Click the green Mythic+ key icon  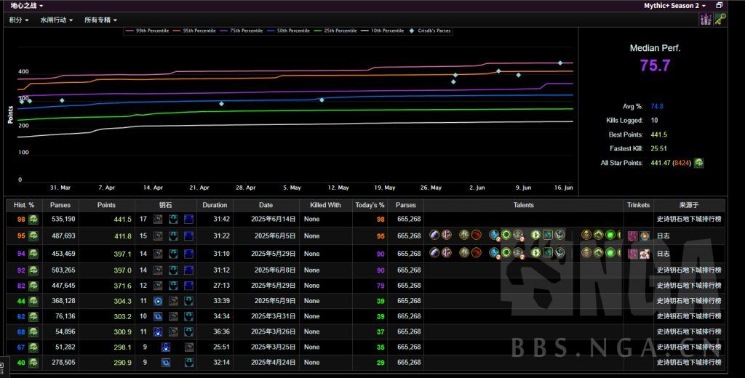tap(720, 20)
